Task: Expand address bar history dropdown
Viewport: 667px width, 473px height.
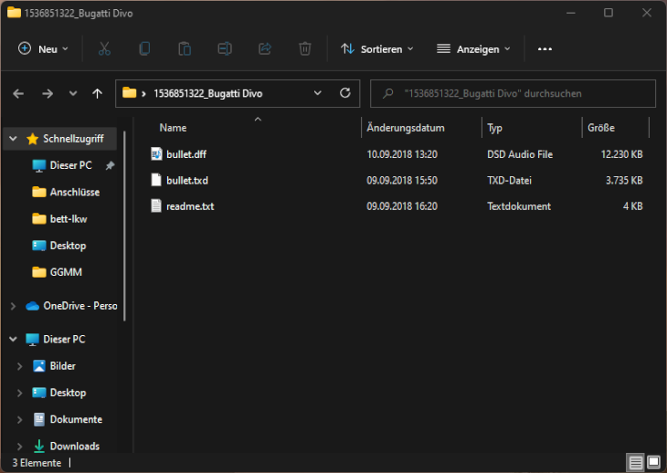Action: [317, 93]
